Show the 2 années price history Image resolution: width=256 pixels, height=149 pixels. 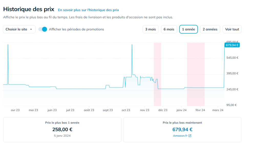click(210, 29)
